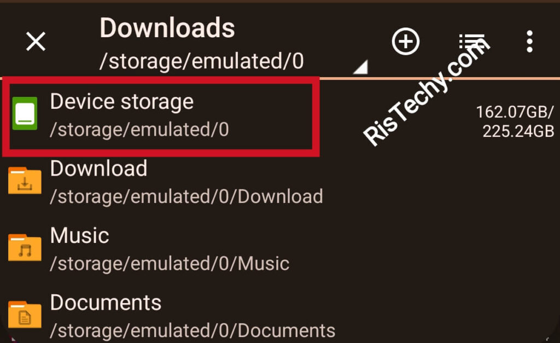Viewport: 560px width, 343px height.
Task: Tap the /storage/emulated/0 path under Device storage
Action: point(139,129)
